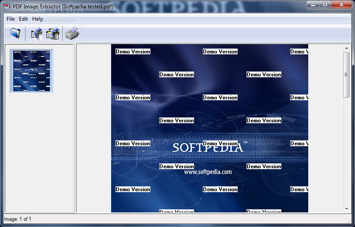
Task: Click the PDF Image Extractor title bar icon
Action: [x=7, y=6]
